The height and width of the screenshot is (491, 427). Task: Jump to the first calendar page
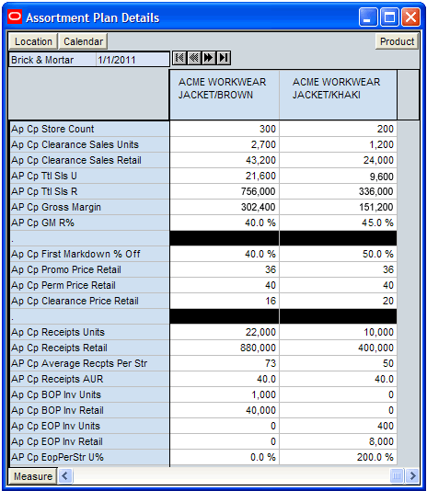179,58
